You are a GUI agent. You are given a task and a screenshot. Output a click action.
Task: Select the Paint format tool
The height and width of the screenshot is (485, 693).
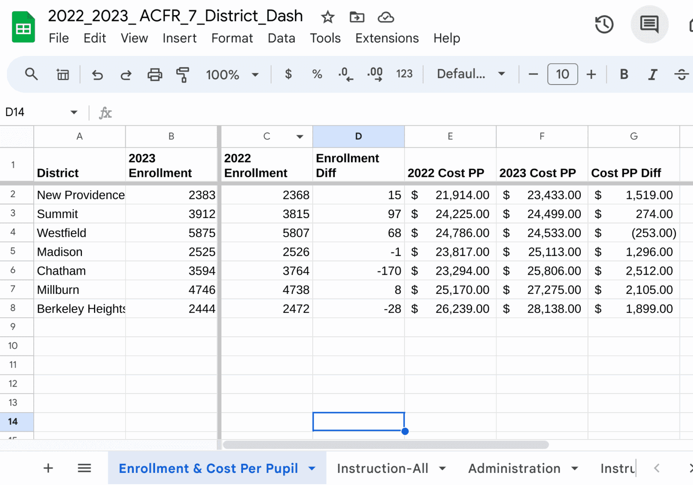(x=182, y=74)
